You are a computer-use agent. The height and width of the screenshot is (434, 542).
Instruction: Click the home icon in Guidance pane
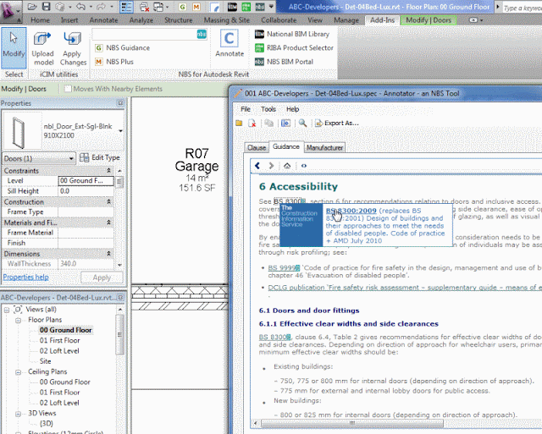tap(287, 166)
